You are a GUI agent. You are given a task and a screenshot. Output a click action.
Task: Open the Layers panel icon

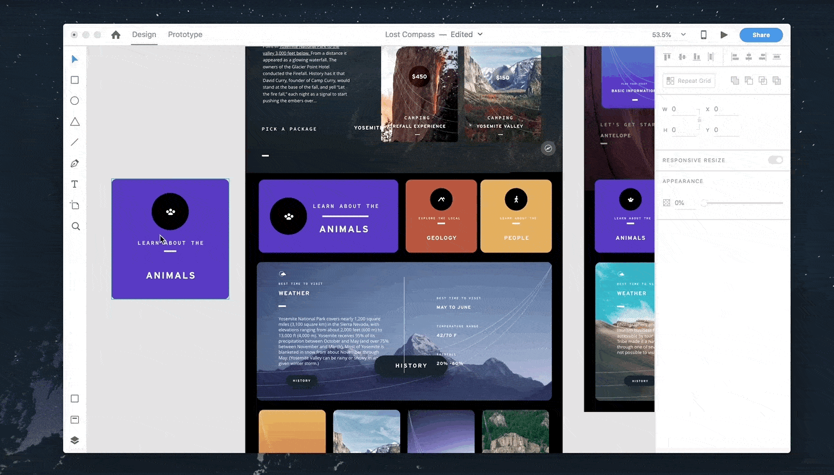75,440
